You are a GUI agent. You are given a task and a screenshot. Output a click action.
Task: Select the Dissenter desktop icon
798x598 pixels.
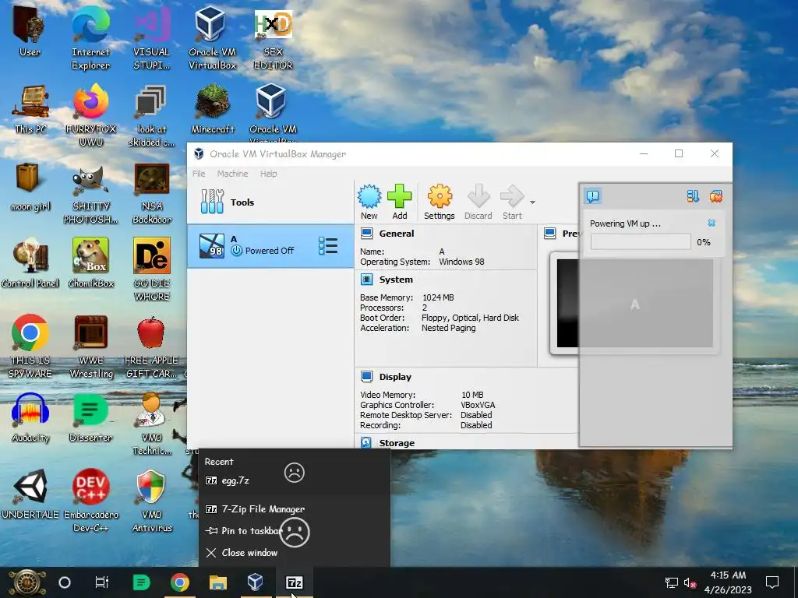click(x=90, y=417)
